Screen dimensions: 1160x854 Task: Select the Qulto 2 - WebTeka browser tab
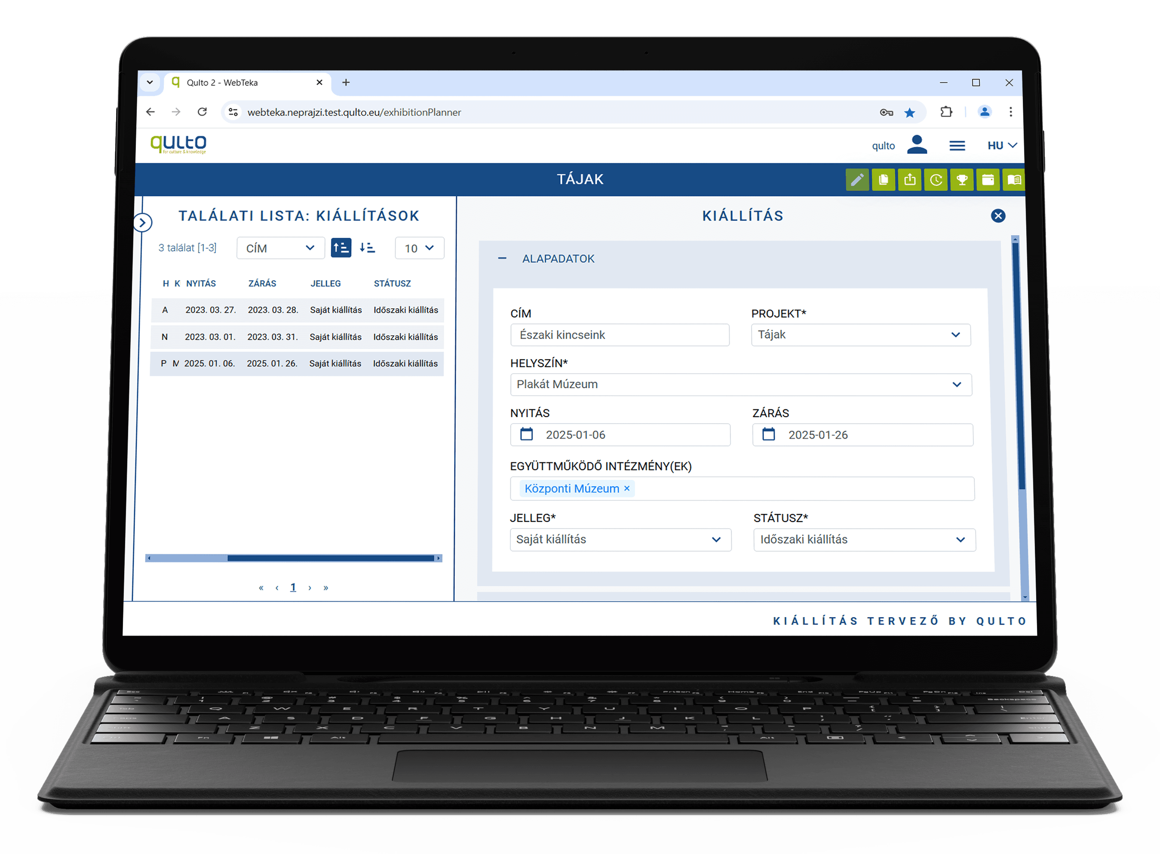point(248,83)
